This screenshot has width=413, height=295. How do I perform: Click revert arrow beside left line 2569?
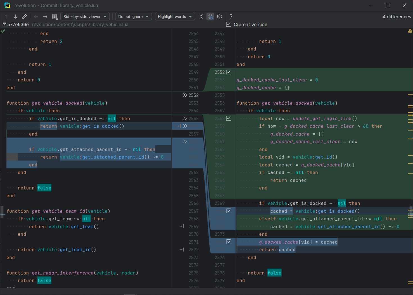[x=182, y=227]
